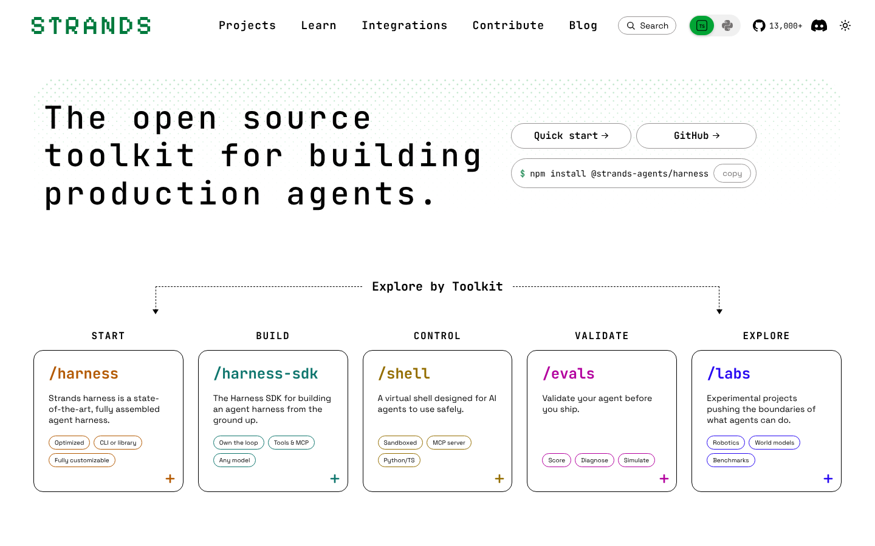Screen dimensions: 875x546
Task: Expand the /evals card plus icon
Action: click(x=664, y=479)
